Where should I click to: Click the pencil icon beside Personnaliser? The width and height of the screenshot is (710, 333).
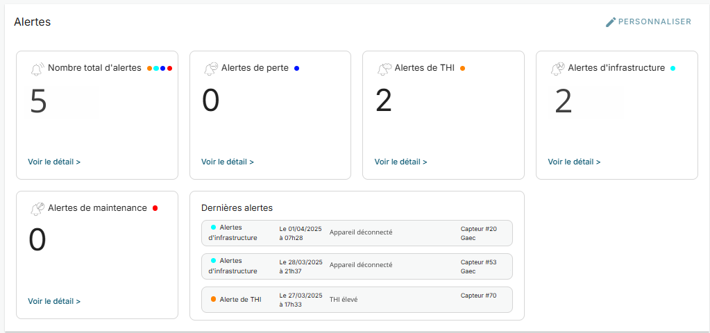[611, 22]
